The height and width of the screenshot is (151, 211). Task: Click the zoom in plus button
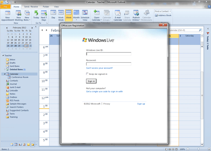pyautogui.click(x=209, y=149)
